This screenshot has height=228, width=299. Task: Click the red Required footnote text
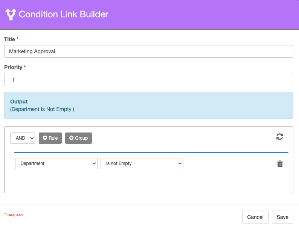coord(15,215)
